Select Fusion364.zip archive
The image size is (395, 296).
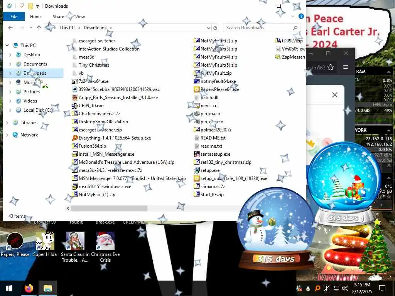coord(89,146)
